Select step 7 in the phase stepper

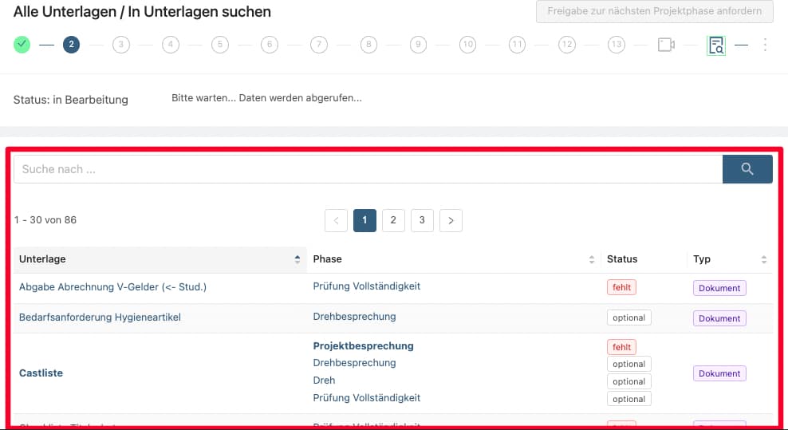(319, 45)
